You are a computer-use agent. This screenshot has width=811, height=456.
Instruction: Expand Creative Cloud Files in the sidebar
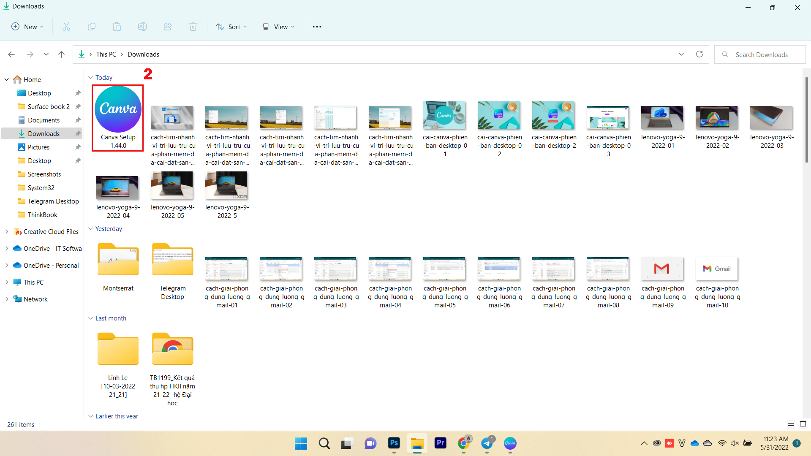point(7,231)
